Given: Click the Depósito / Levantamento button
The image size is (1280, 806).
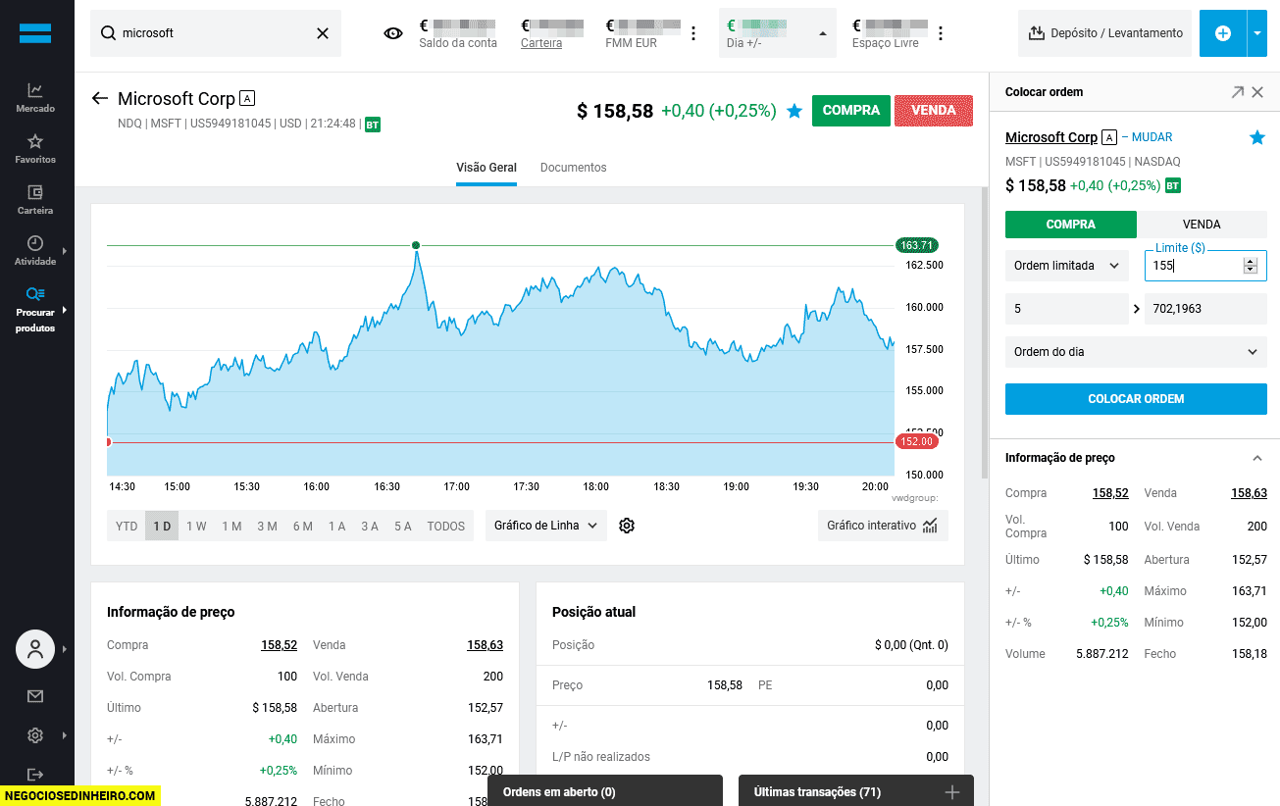Looking at the screenshot, I should point(1104,33).
